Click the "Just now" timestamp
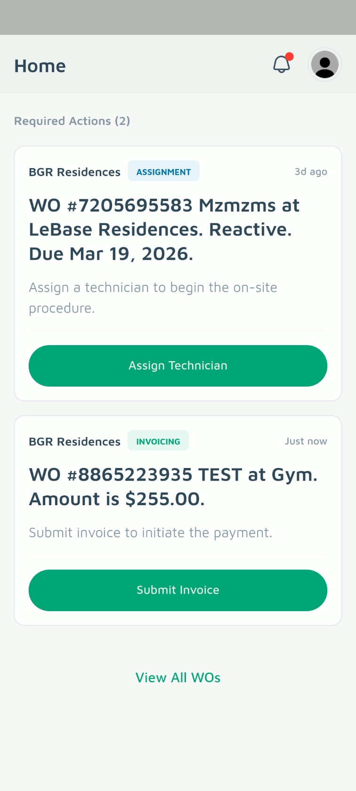The image size is (356, 791). click(306, 441)
